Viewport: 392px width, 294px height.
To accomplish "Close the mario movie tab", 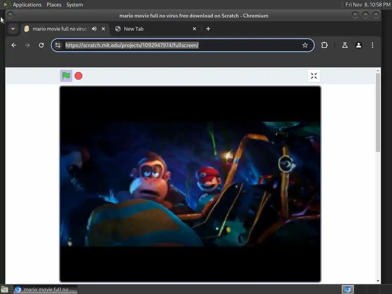I will 103,29.
